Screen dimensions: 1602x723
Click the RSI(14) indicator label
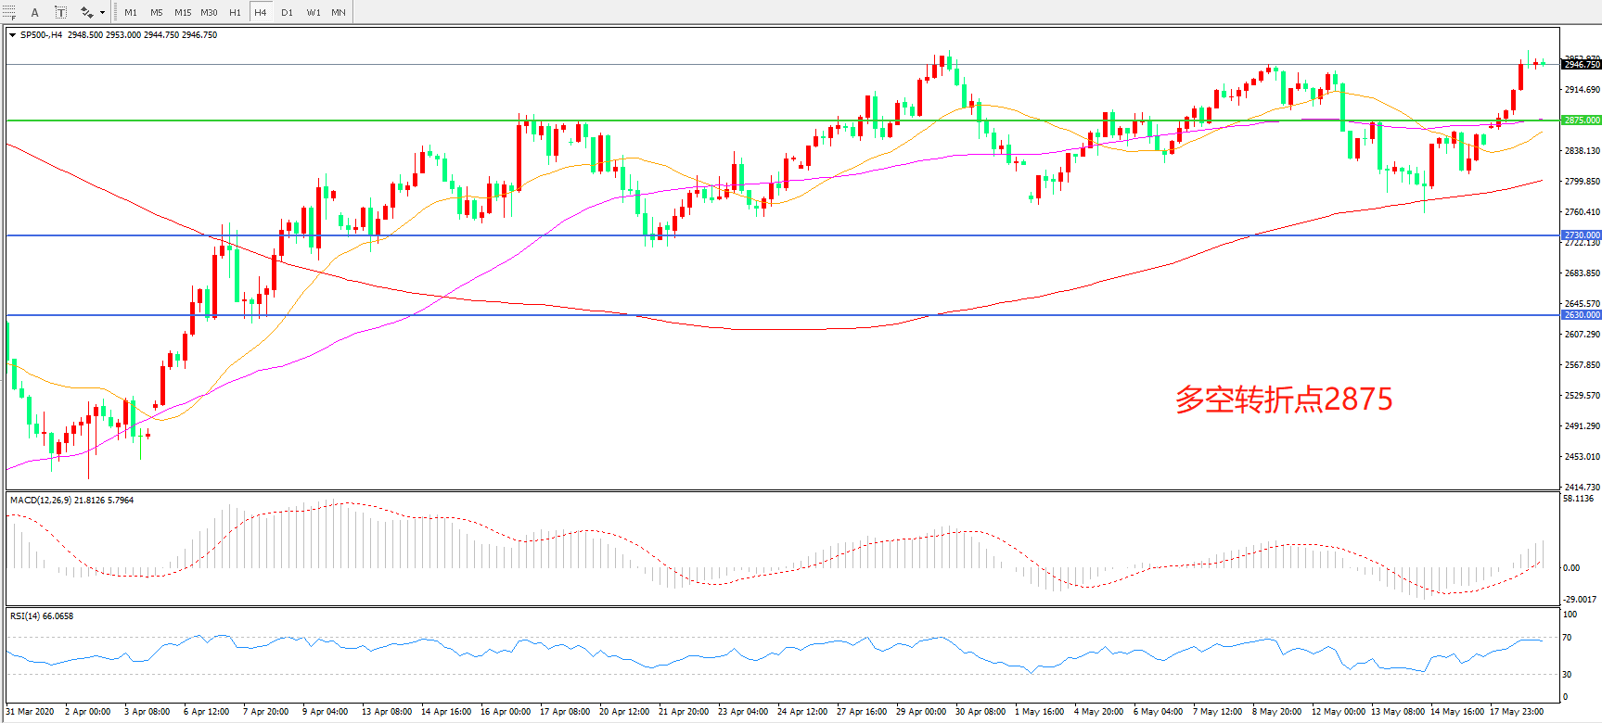pos(42,616)
